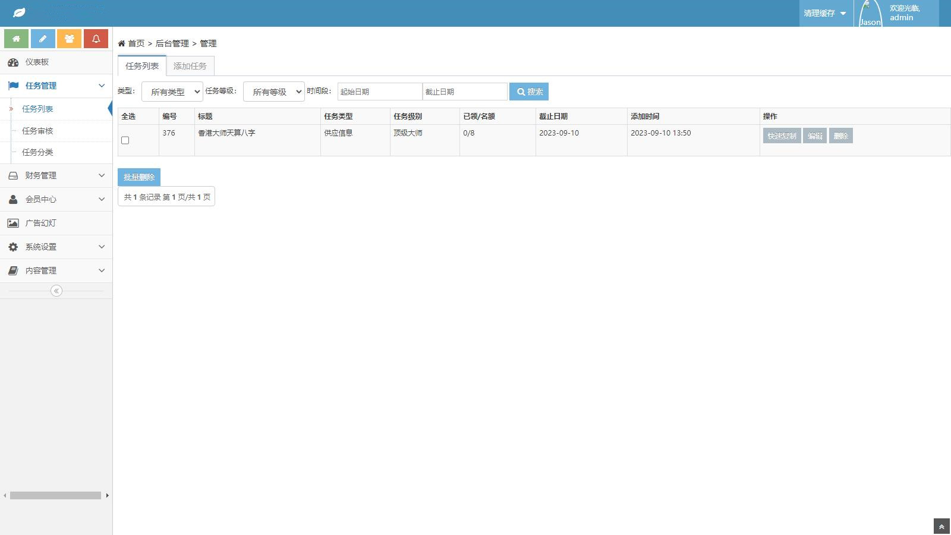The width and height of the screenshot is (951, 535).
Task: Tick the checkbox for task 376
Action: 125,140
